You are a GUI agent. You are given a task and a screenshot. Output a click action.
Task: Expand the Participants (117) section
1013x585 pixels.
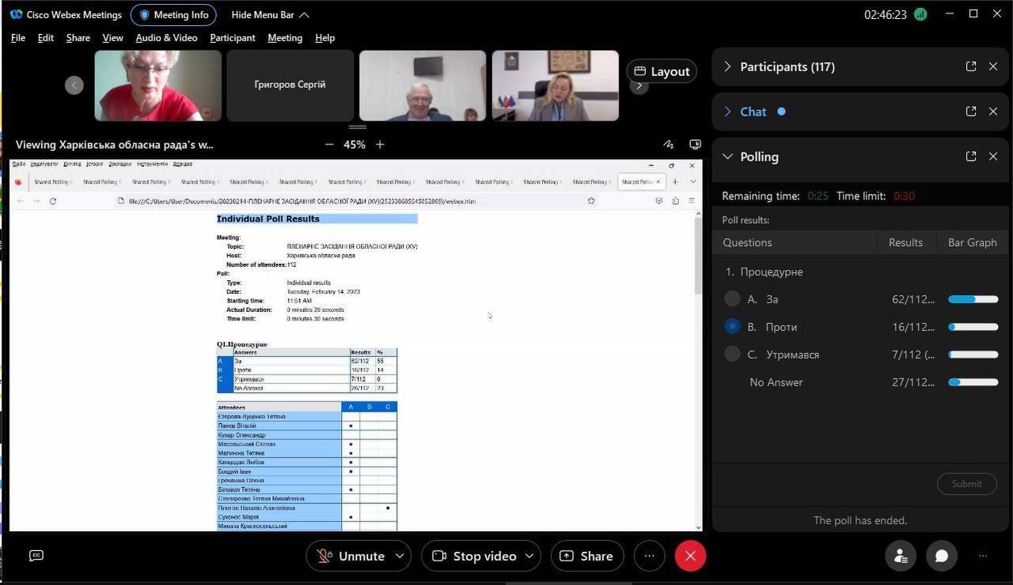coord(727,66)
